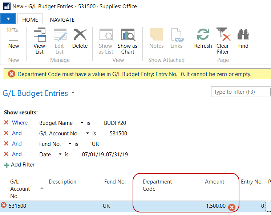Viewport: 271px width, 215px height.
Task: Select the HOME ribbon tab
Action: click(30, 20)
